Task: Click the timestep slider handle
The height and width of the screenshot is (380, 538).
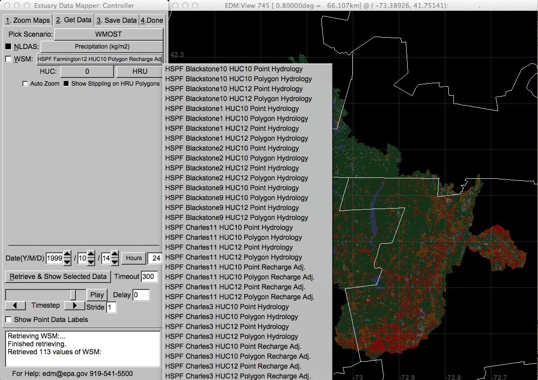Action: tap(73, 295)
